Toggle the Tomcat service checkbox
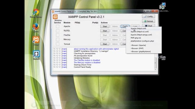 pos(58,44)
